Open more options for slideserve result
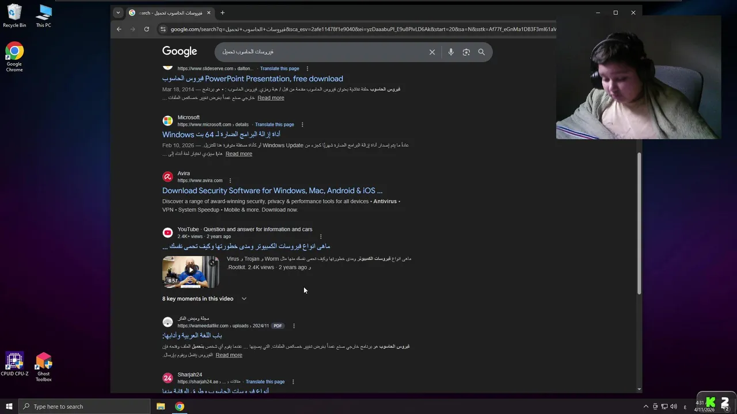Screen dimensions: 737x414 pos(307,68)
